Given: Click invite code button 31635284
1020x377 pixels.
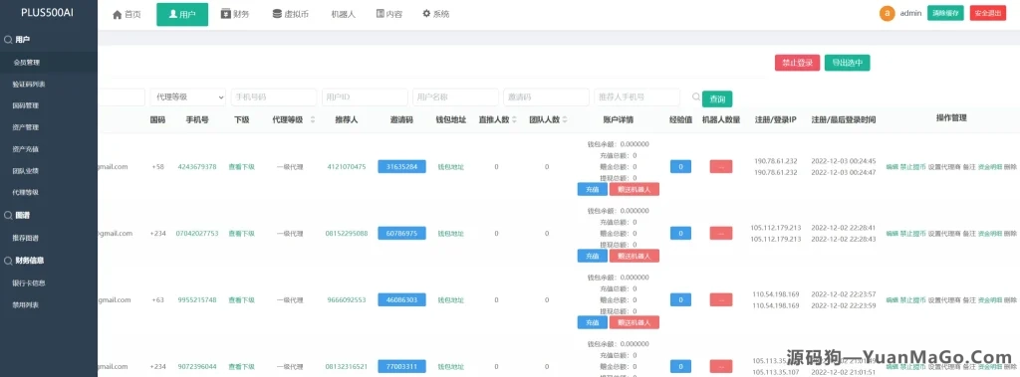Looking at the screenshot, I should (401, 166).
